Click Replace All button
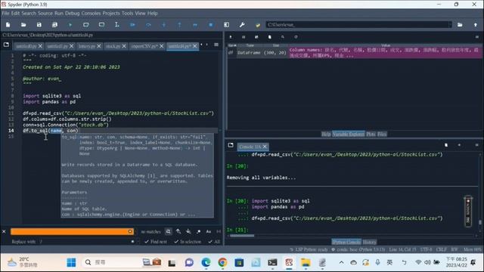The width and height of the screenshot is (484, 272). (x=214, y=242)
